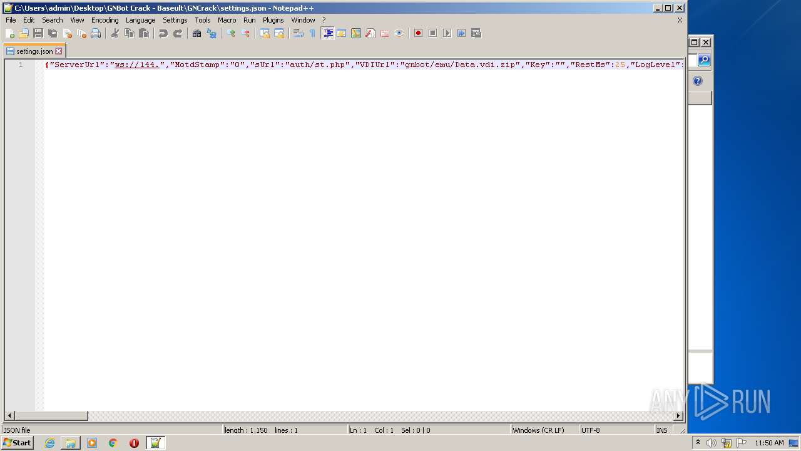The image size is (801, 451).
Task: Copy selection using toolbar icon
Action: [x=130, y=33]
